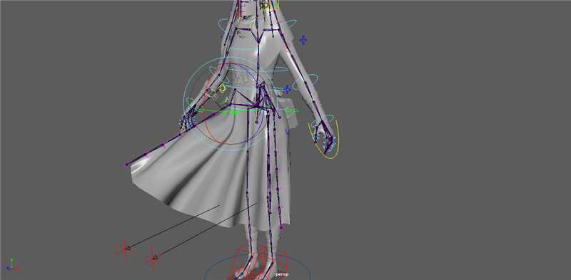
Task: Pick the magenta joint at the skirt hem
Action: tap(281, 228)
